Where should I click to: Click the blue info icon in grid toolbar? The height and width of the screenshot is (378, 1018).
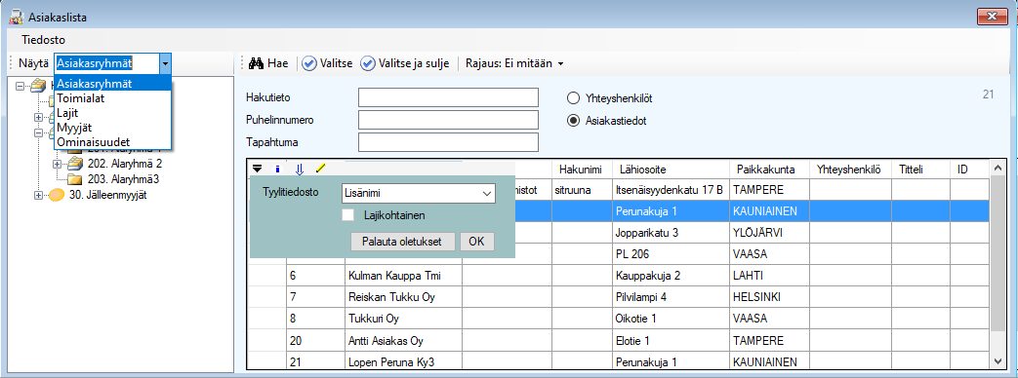(278, 170)
